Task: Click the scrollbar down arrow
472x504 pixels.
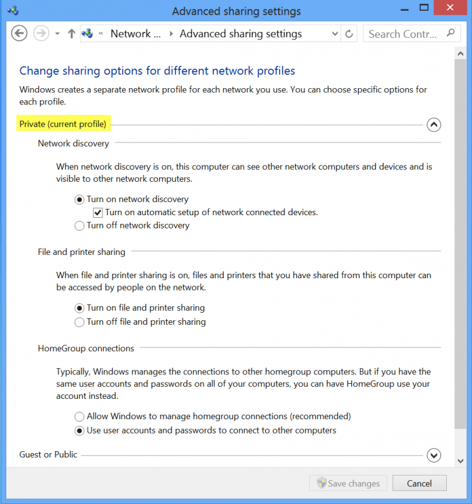Action: pyautogui.click(x=461, y=461)
